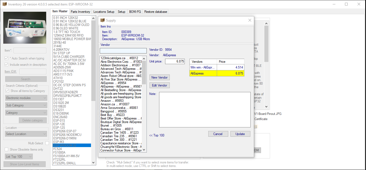366x170 pixels.
Task: Click the Vendors column header
Action: tap(203, 62)
